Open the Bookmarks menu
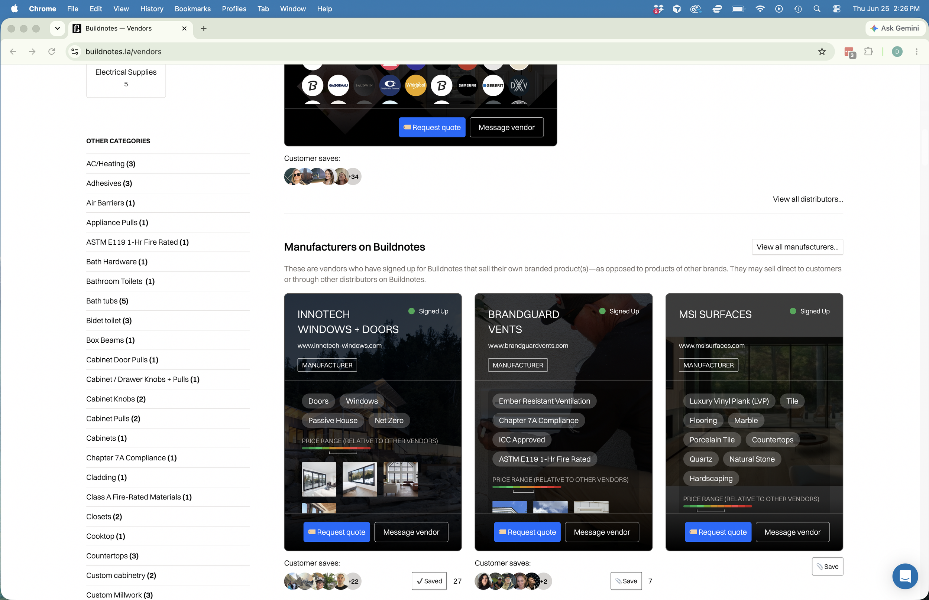The width and height of the screenshot is (929, 600). click(192, 9)
